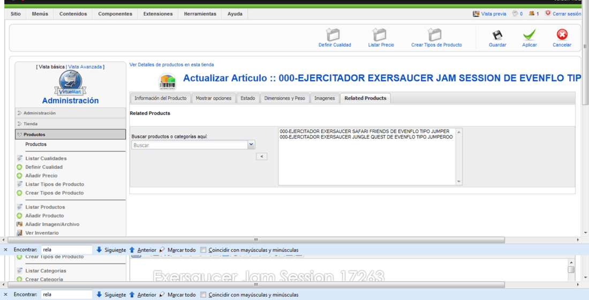Screen dimensions: 589x300
Task: Open the Herramientas menu
Action: [200, 14]
